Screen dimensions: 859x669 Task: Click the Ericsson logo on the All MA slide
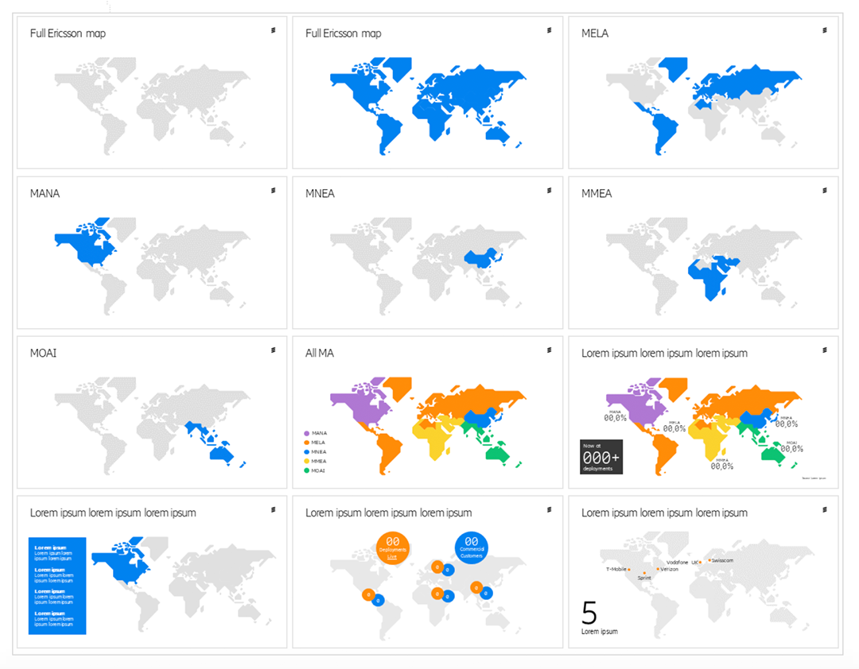(549, 350)
